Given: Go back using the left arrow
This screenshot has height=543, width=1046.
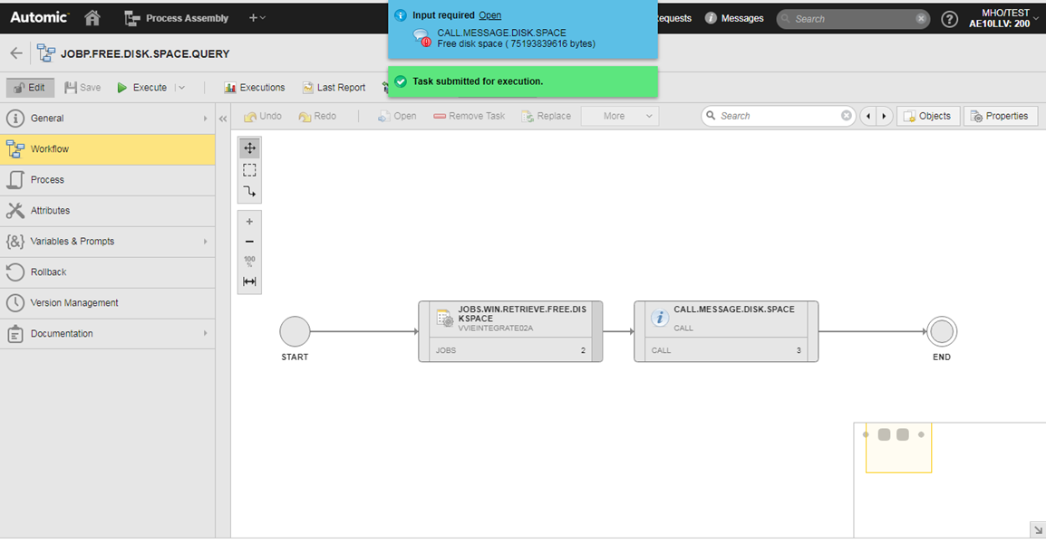Looking at the screenshot, I should 16,53.
